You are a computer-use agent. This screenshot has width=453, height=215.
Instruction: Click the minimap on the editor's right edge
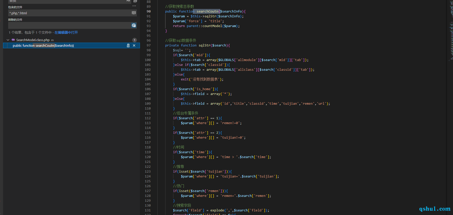coord(451,31)
